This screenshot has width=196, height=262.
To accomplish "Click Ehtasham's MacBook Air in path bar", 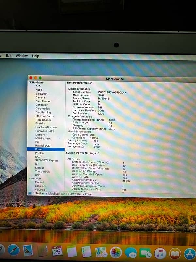I will tap(49, 194).
